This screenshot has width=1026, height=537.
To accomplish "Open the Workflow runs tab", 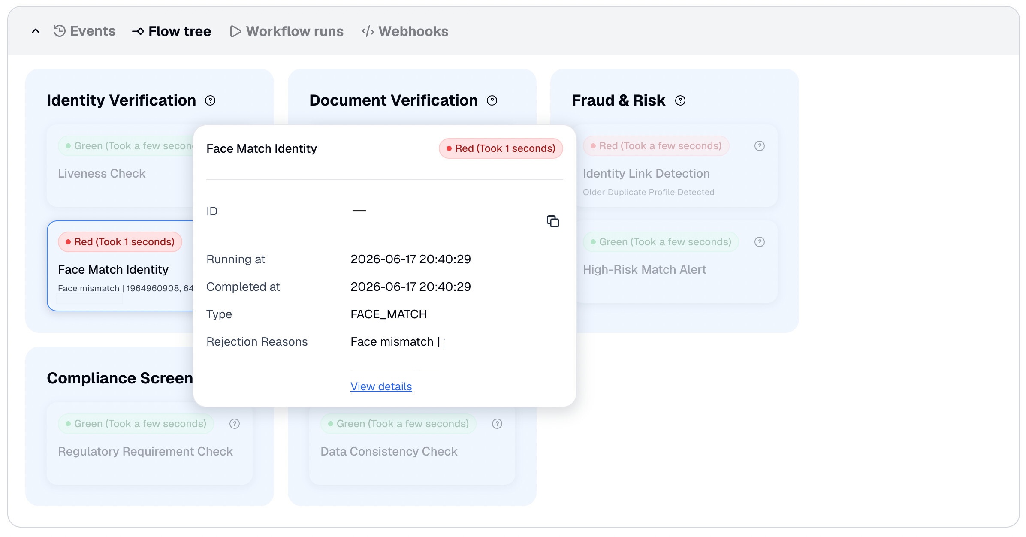I will [x=287, y=31].
